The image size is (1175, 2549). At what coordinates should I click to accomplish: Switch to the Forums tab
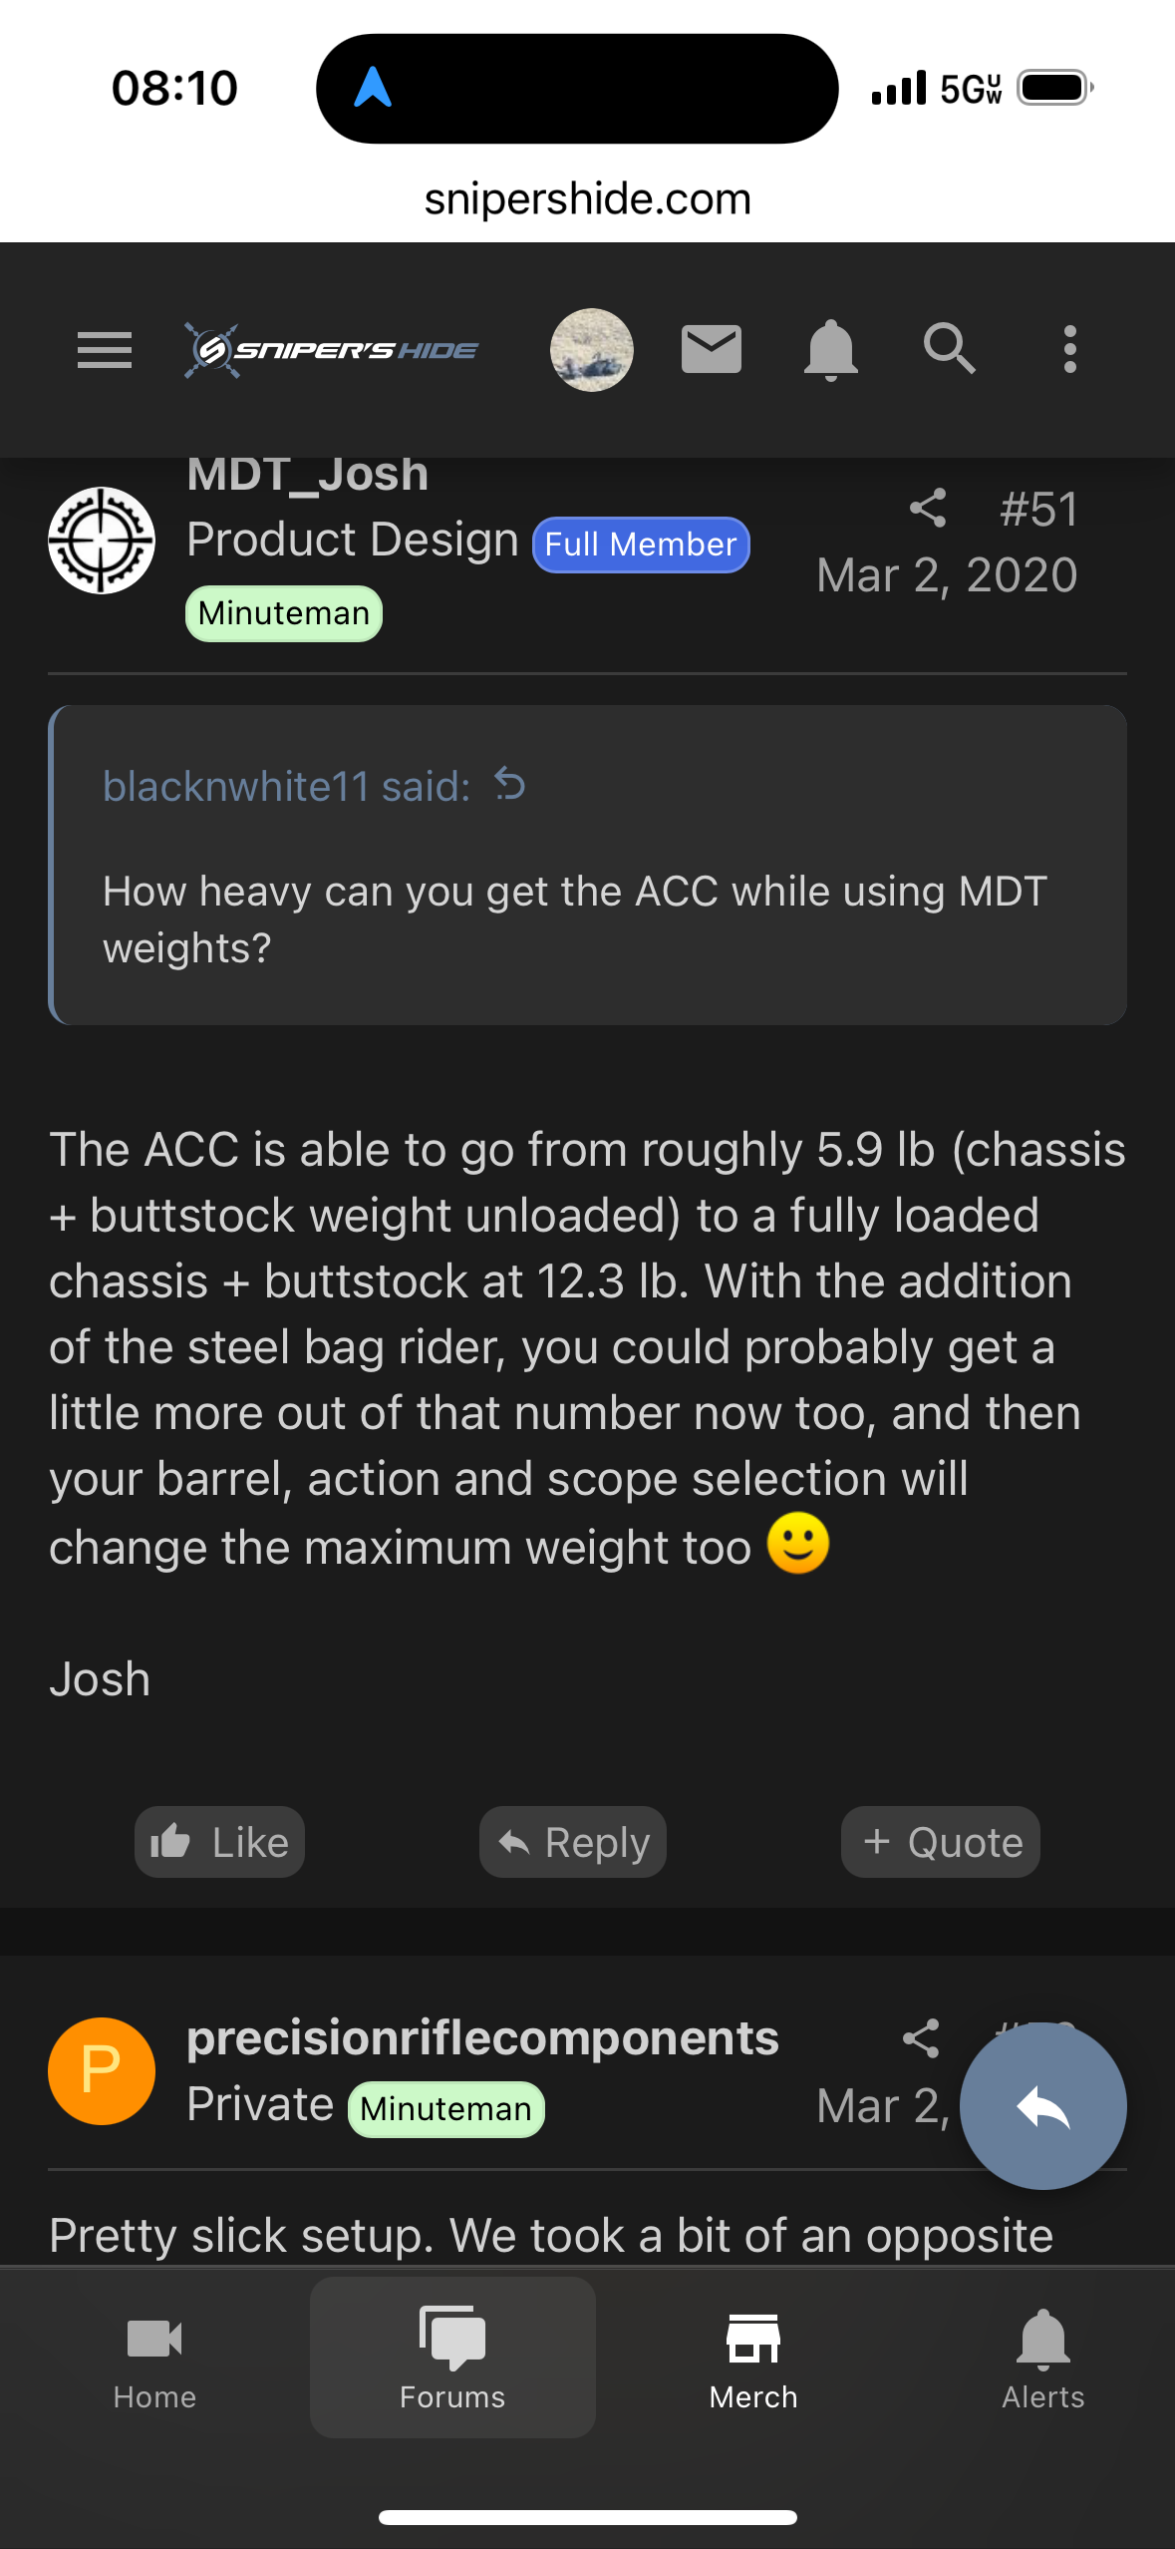coord(452,2358)
